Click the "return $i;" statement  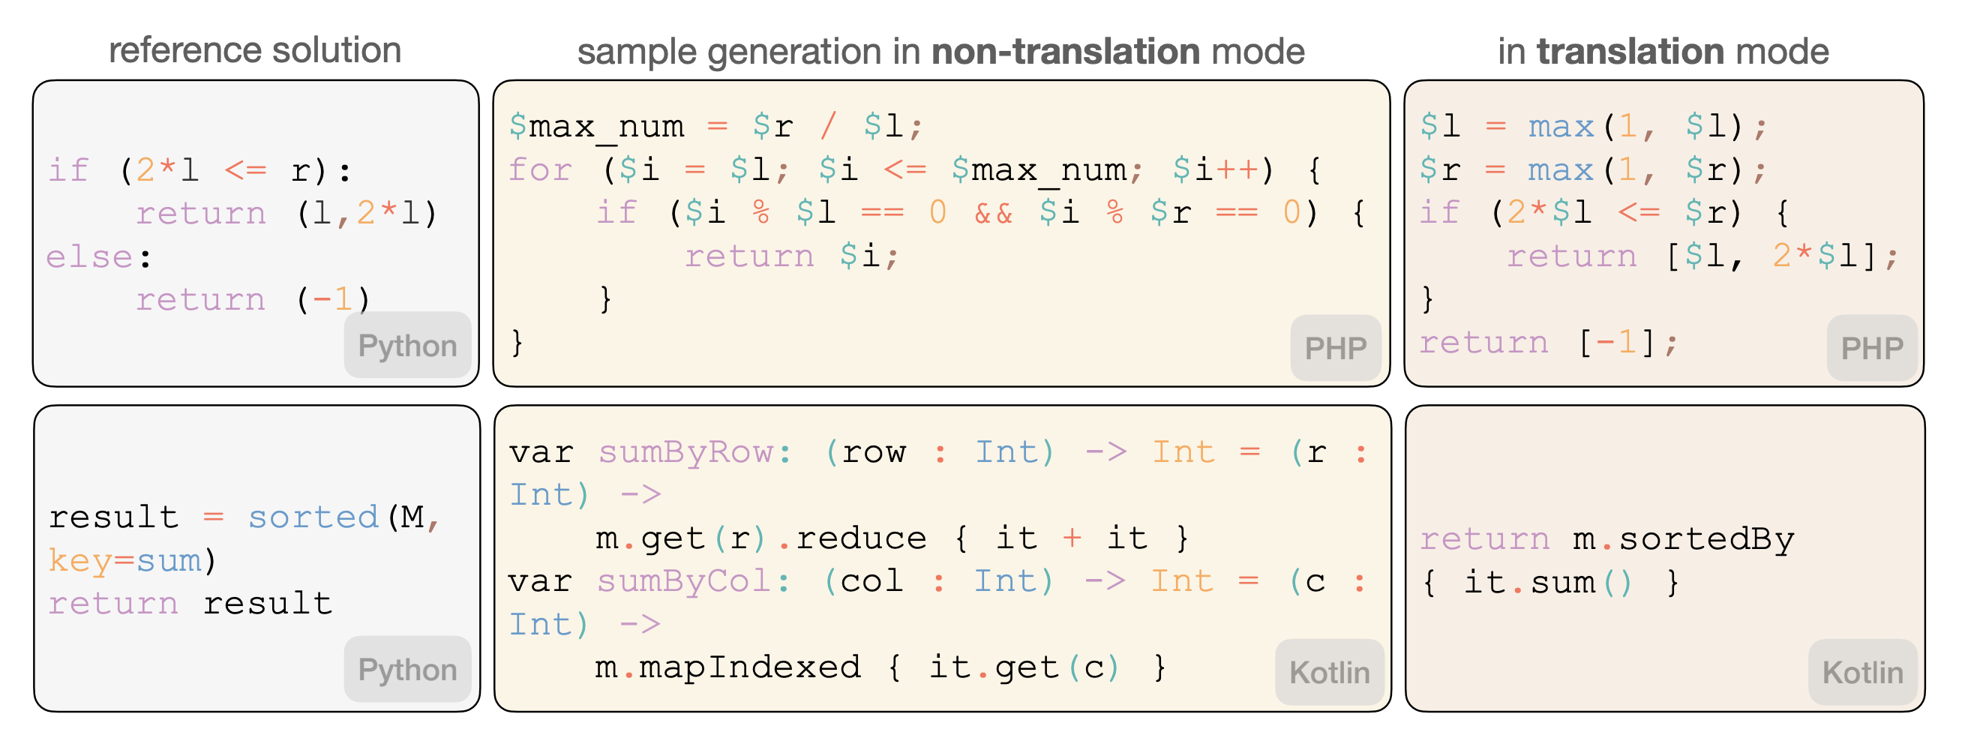792,256
